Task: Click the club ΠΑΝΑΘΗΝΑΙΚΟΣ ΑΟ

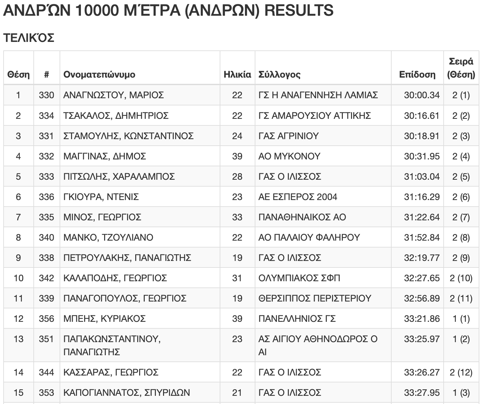Action: pyautogui.click(x=302, y=217)
